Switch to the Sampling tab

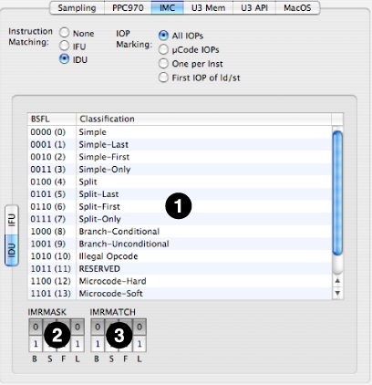pos(77,7)
